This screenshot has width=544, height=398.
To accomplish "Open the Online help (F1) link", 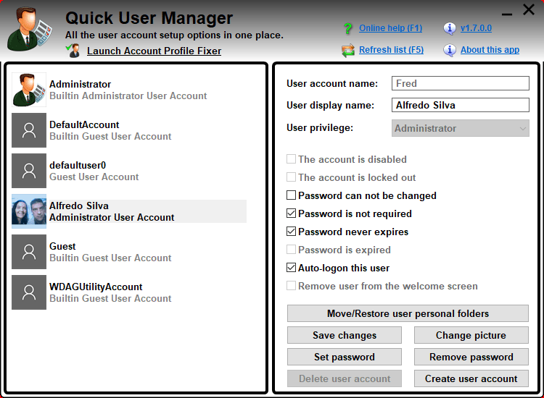I will click(390, 28).
